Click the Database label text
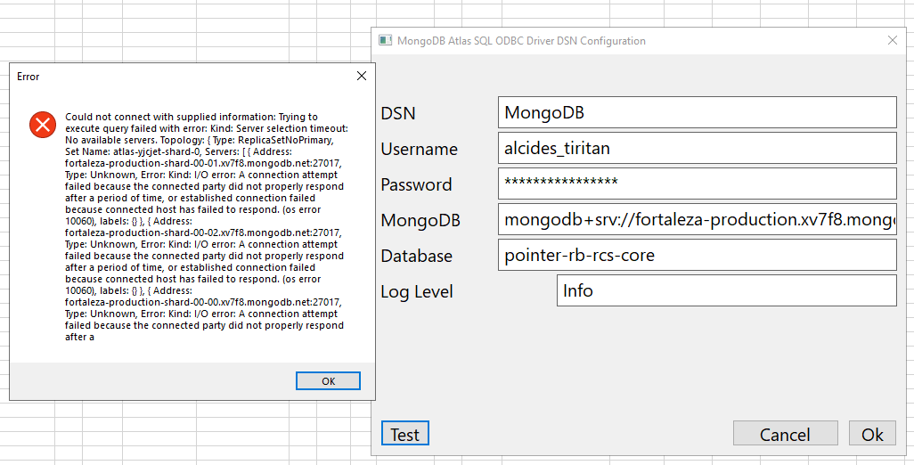 tap(417, 256)
